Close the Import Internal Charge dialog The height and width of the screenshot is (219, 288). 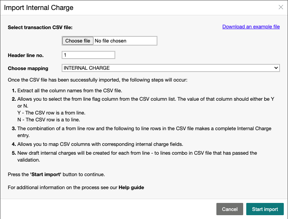[x=281, y=7]
